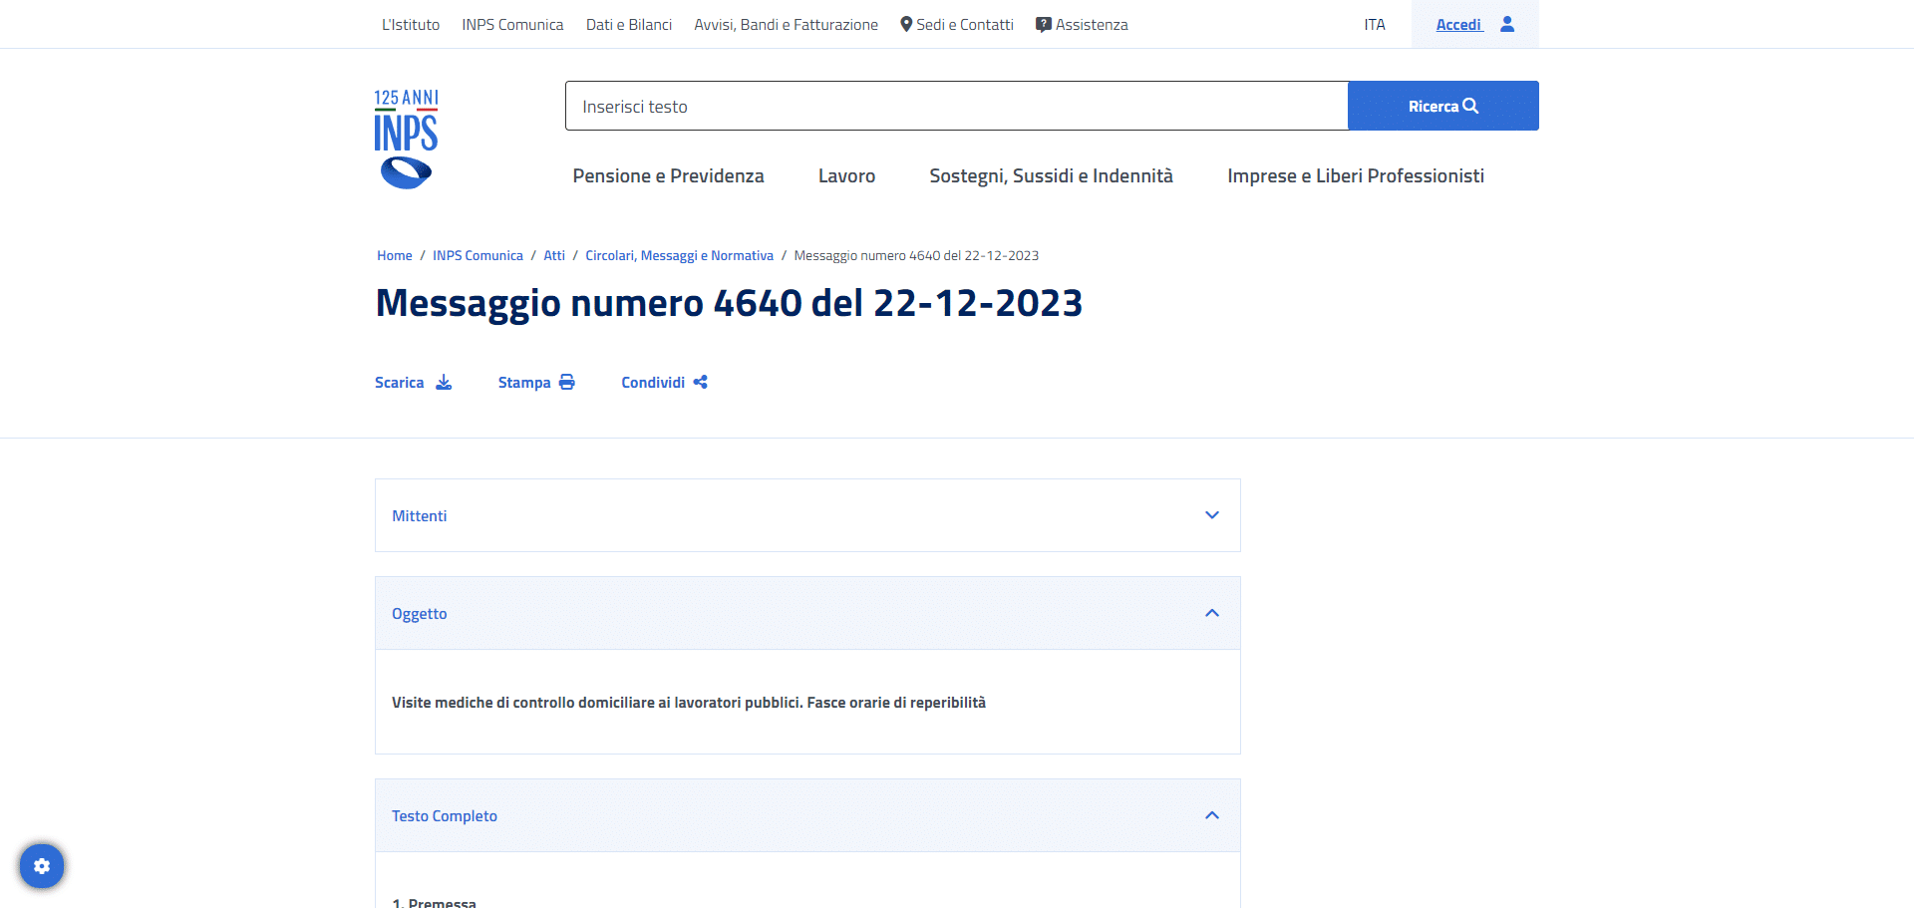Collapse the Oggetto section

(x=1212, y=613)
